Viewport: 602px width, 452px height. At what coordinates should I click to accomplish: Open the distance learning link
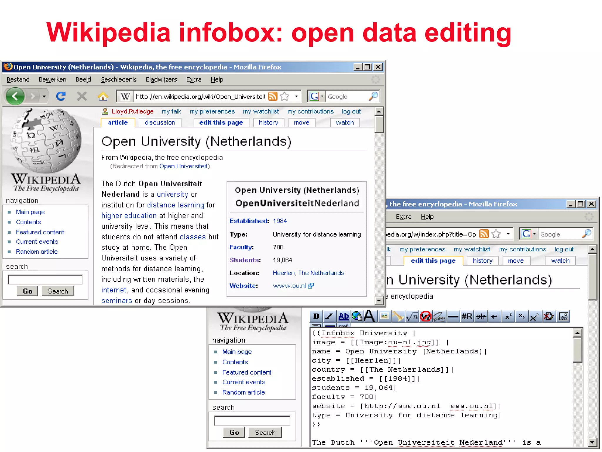(175, 205)
